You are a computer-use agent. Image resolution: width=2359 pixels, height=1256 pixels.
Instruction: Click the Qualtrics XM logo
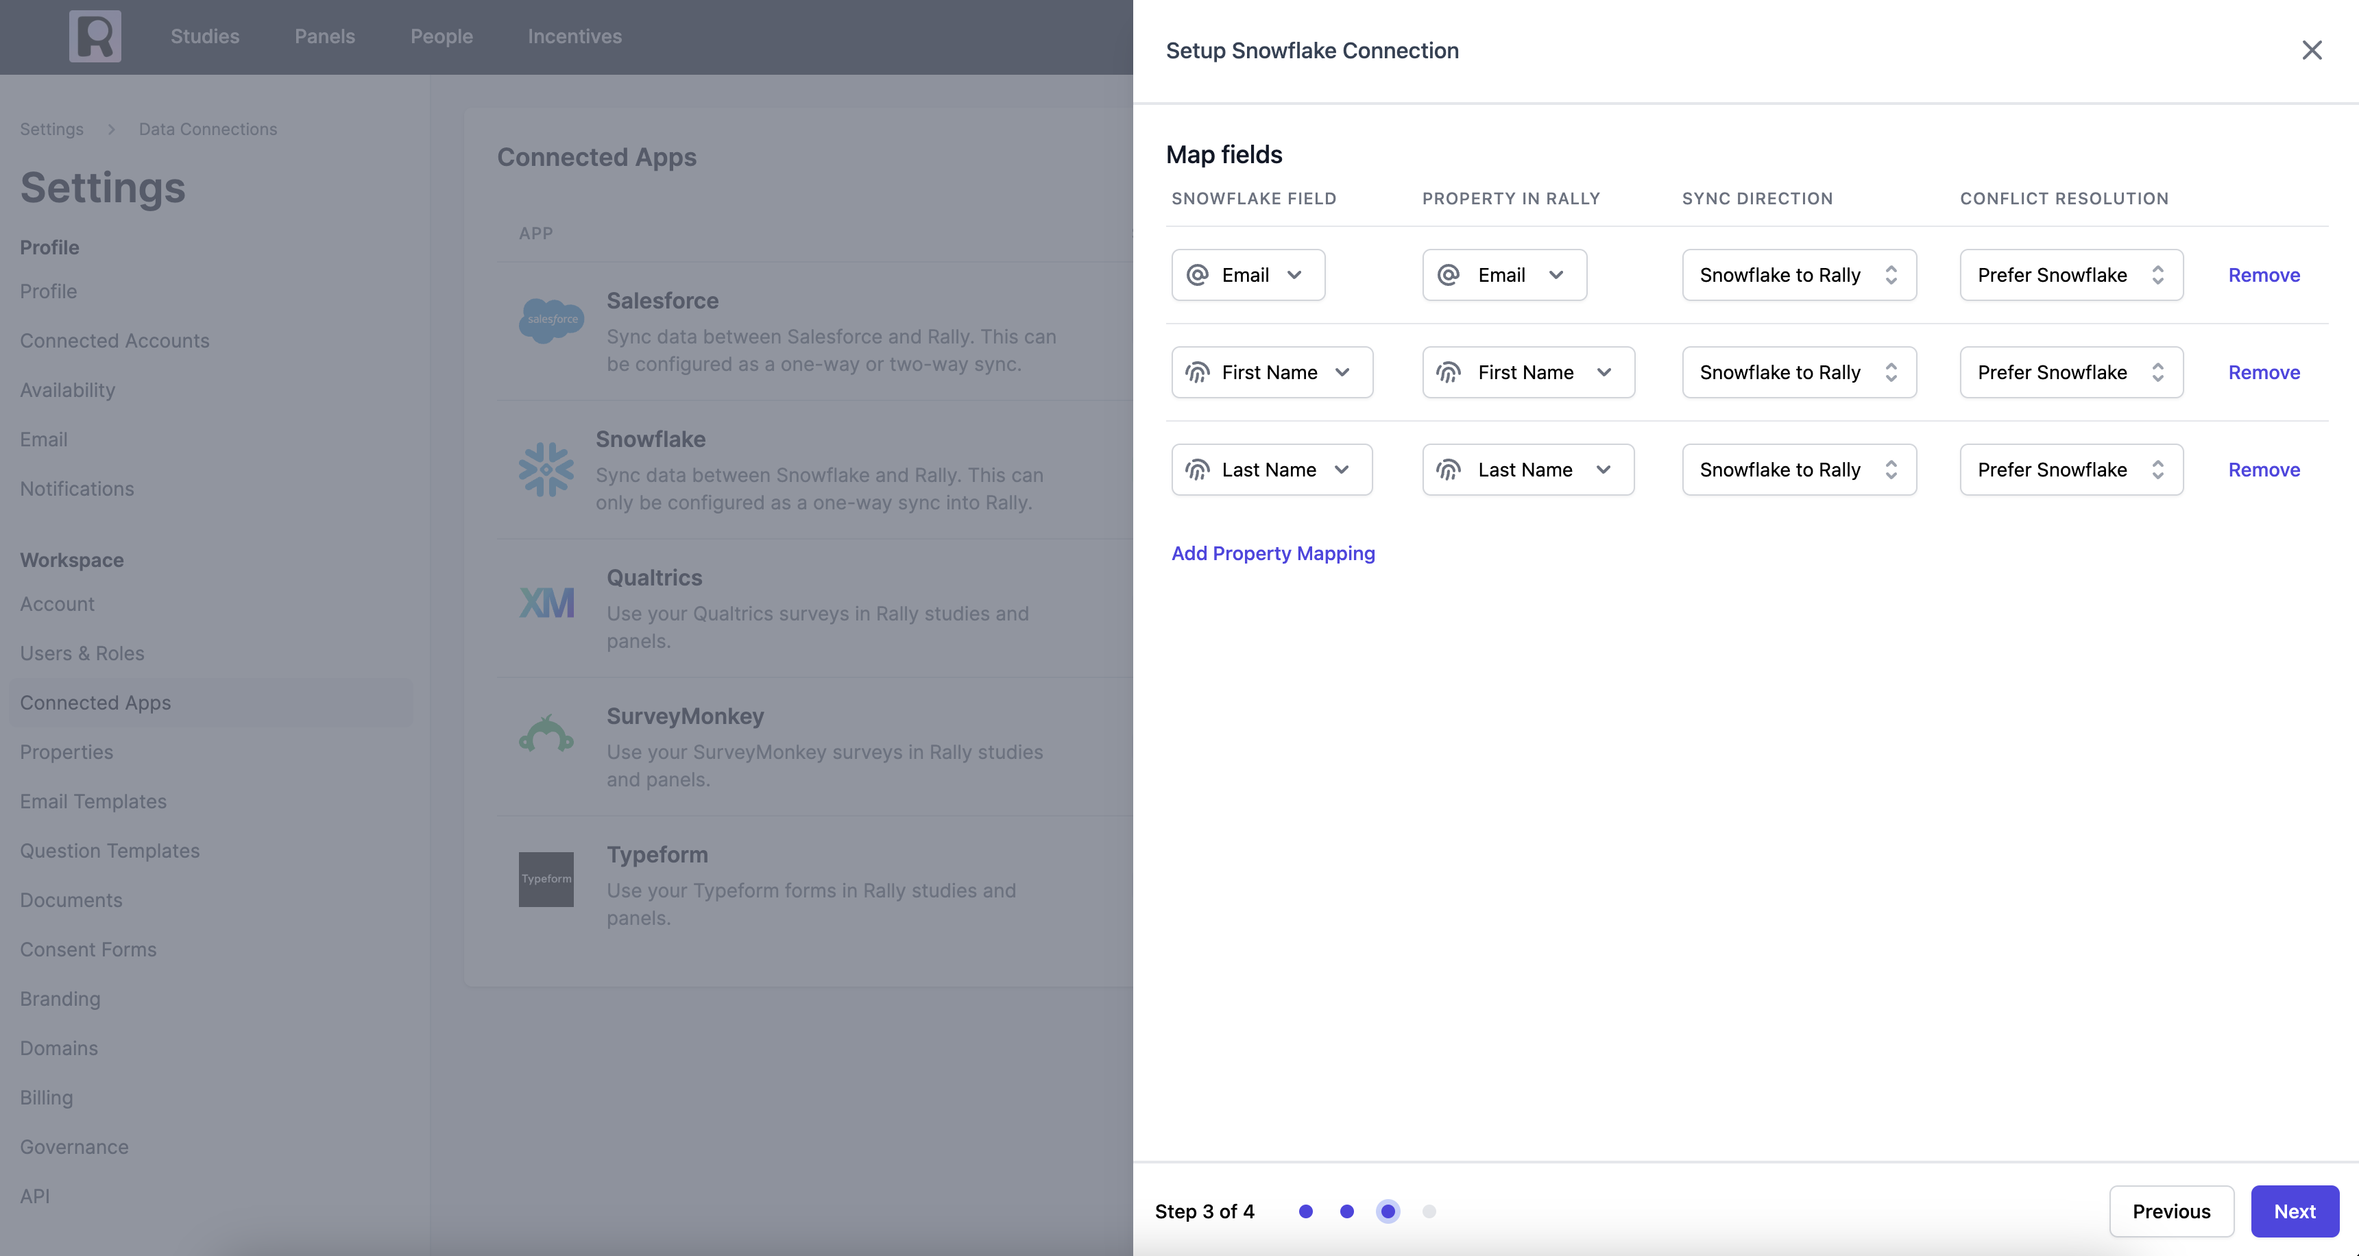[x=546, y=603]
